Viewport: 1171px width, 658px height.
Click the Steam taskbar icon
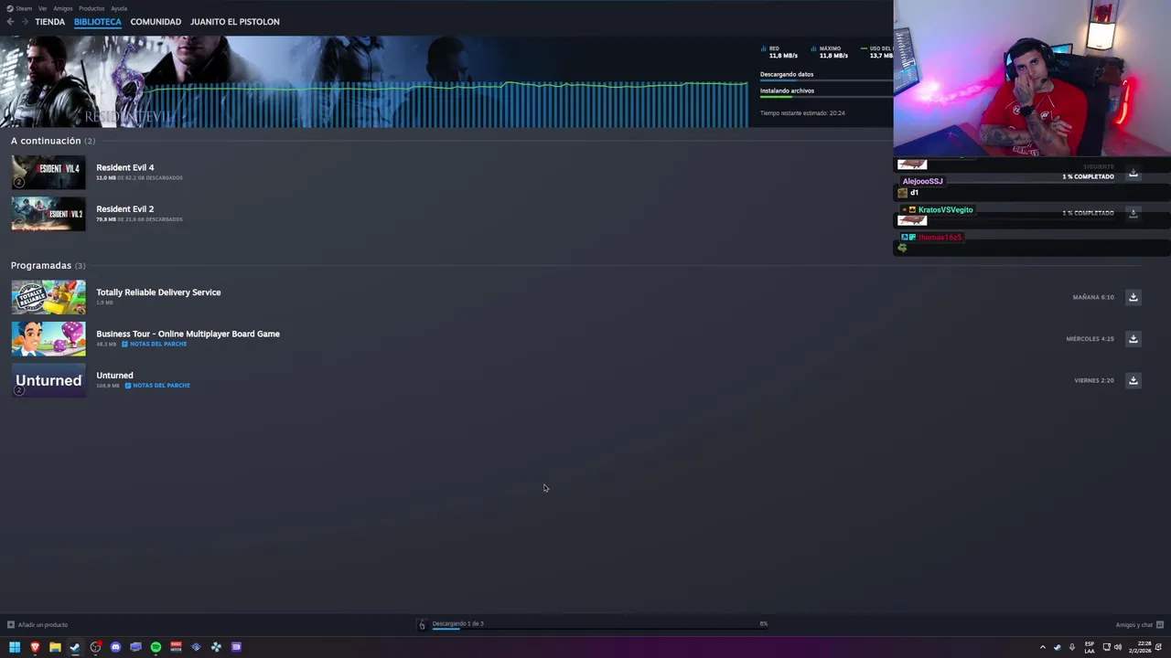[75, 647]
